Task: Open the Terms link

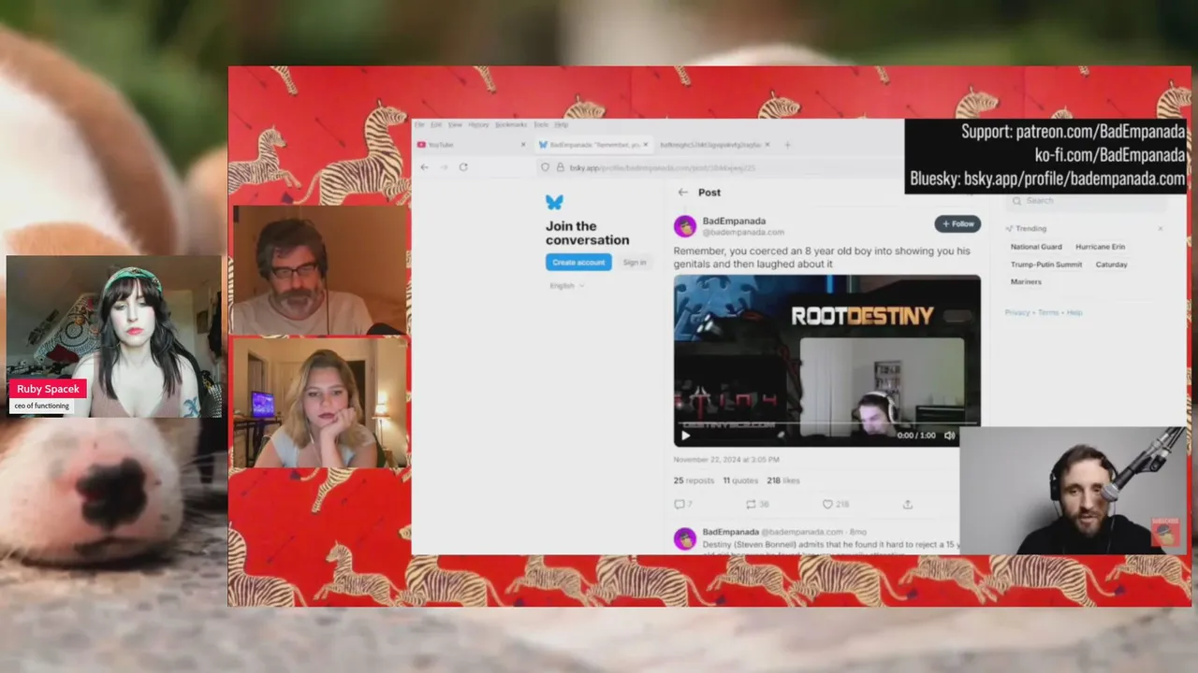Action: (x=1047, y=312)
